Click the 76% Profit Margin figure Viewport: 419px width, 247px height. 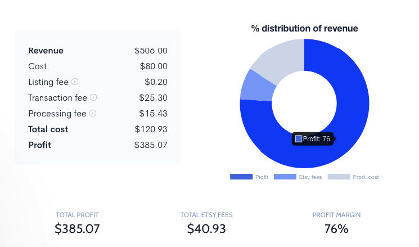[x=336, y=229]
